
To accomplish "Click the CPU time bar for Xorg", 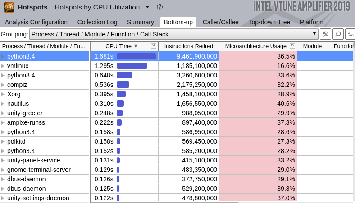I will point(121,94).
